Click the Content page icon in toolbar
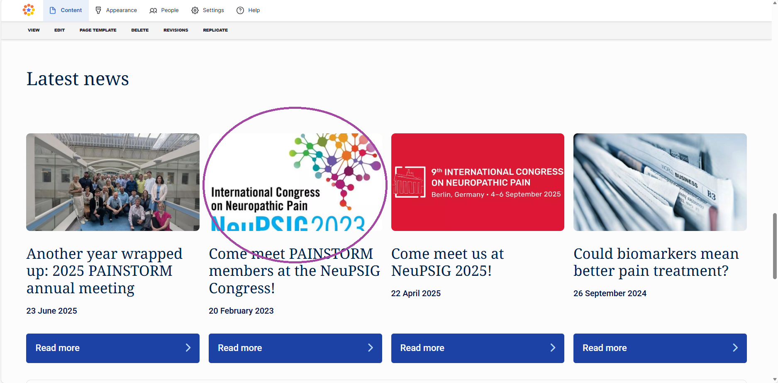778x383 pixels. click(x=53, y=10)
